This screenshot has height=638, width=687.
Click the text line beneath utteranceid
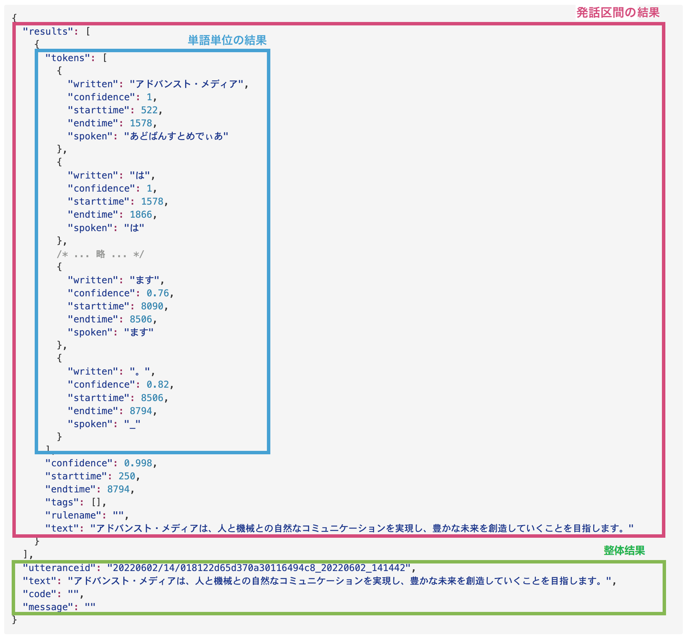(320, 581)
